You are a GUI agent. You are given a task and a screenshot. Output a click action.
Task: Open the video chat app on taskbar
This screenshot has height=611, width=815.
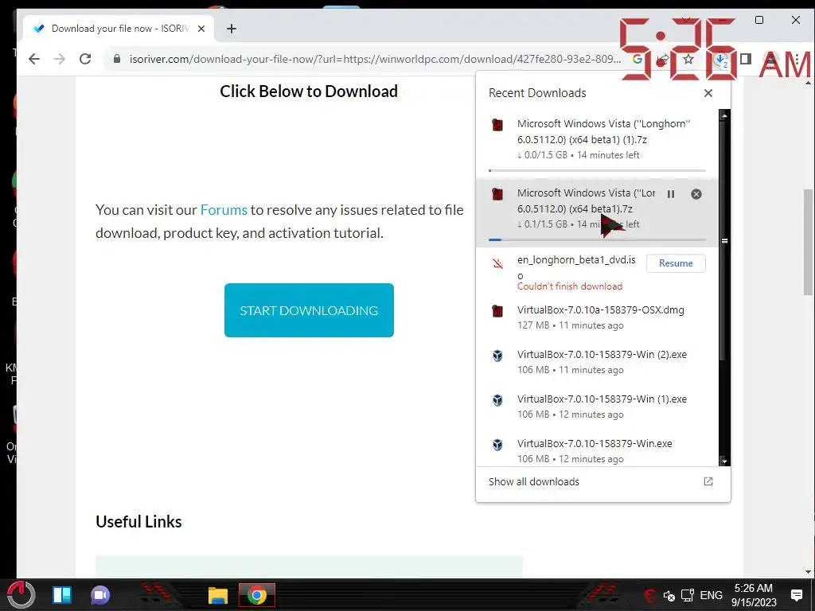100,595
